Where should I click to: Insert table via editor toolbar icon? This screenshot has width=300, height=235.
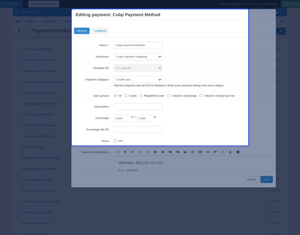[x=200, y=152]
